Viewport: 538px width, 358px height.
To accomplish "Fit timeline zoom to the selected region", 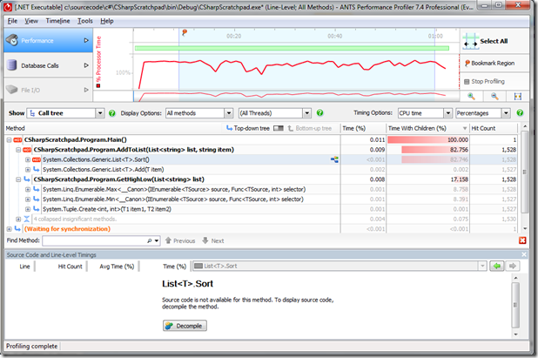I will pyautogui.click(x=518, y=97).
